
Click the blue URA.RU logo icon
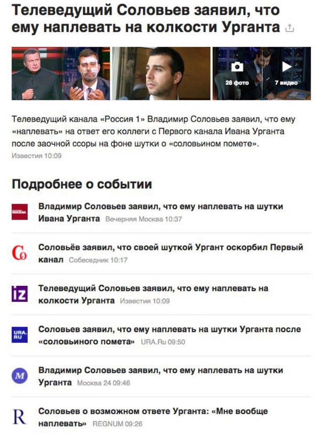point(20,335)
